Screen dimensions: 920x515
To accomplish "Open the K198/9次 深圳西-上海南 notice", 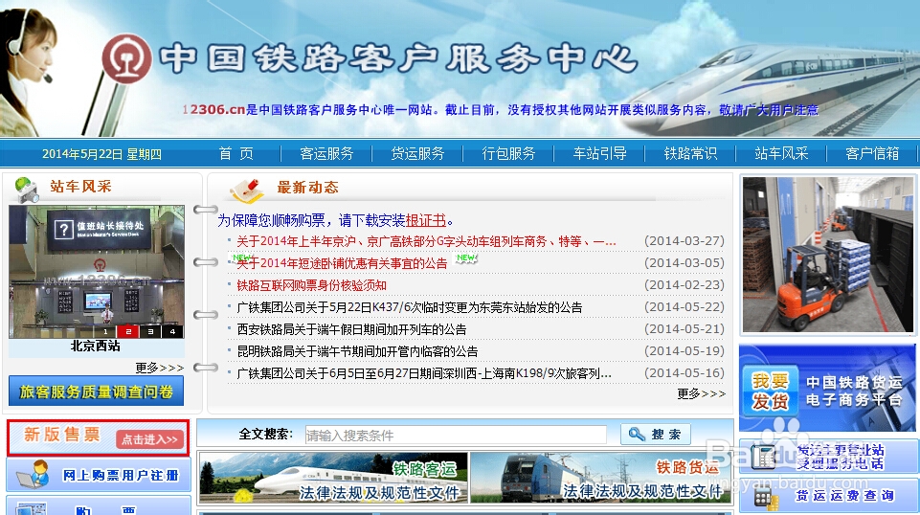I will click(424, 373).
